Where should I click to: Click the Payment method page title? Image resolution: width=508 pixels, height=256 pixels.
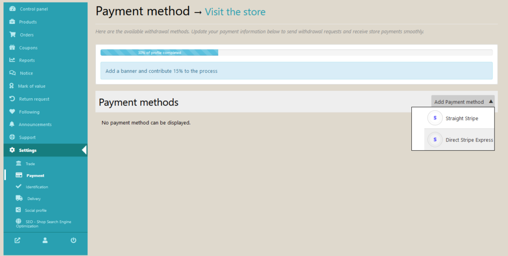tap(142, 11)
